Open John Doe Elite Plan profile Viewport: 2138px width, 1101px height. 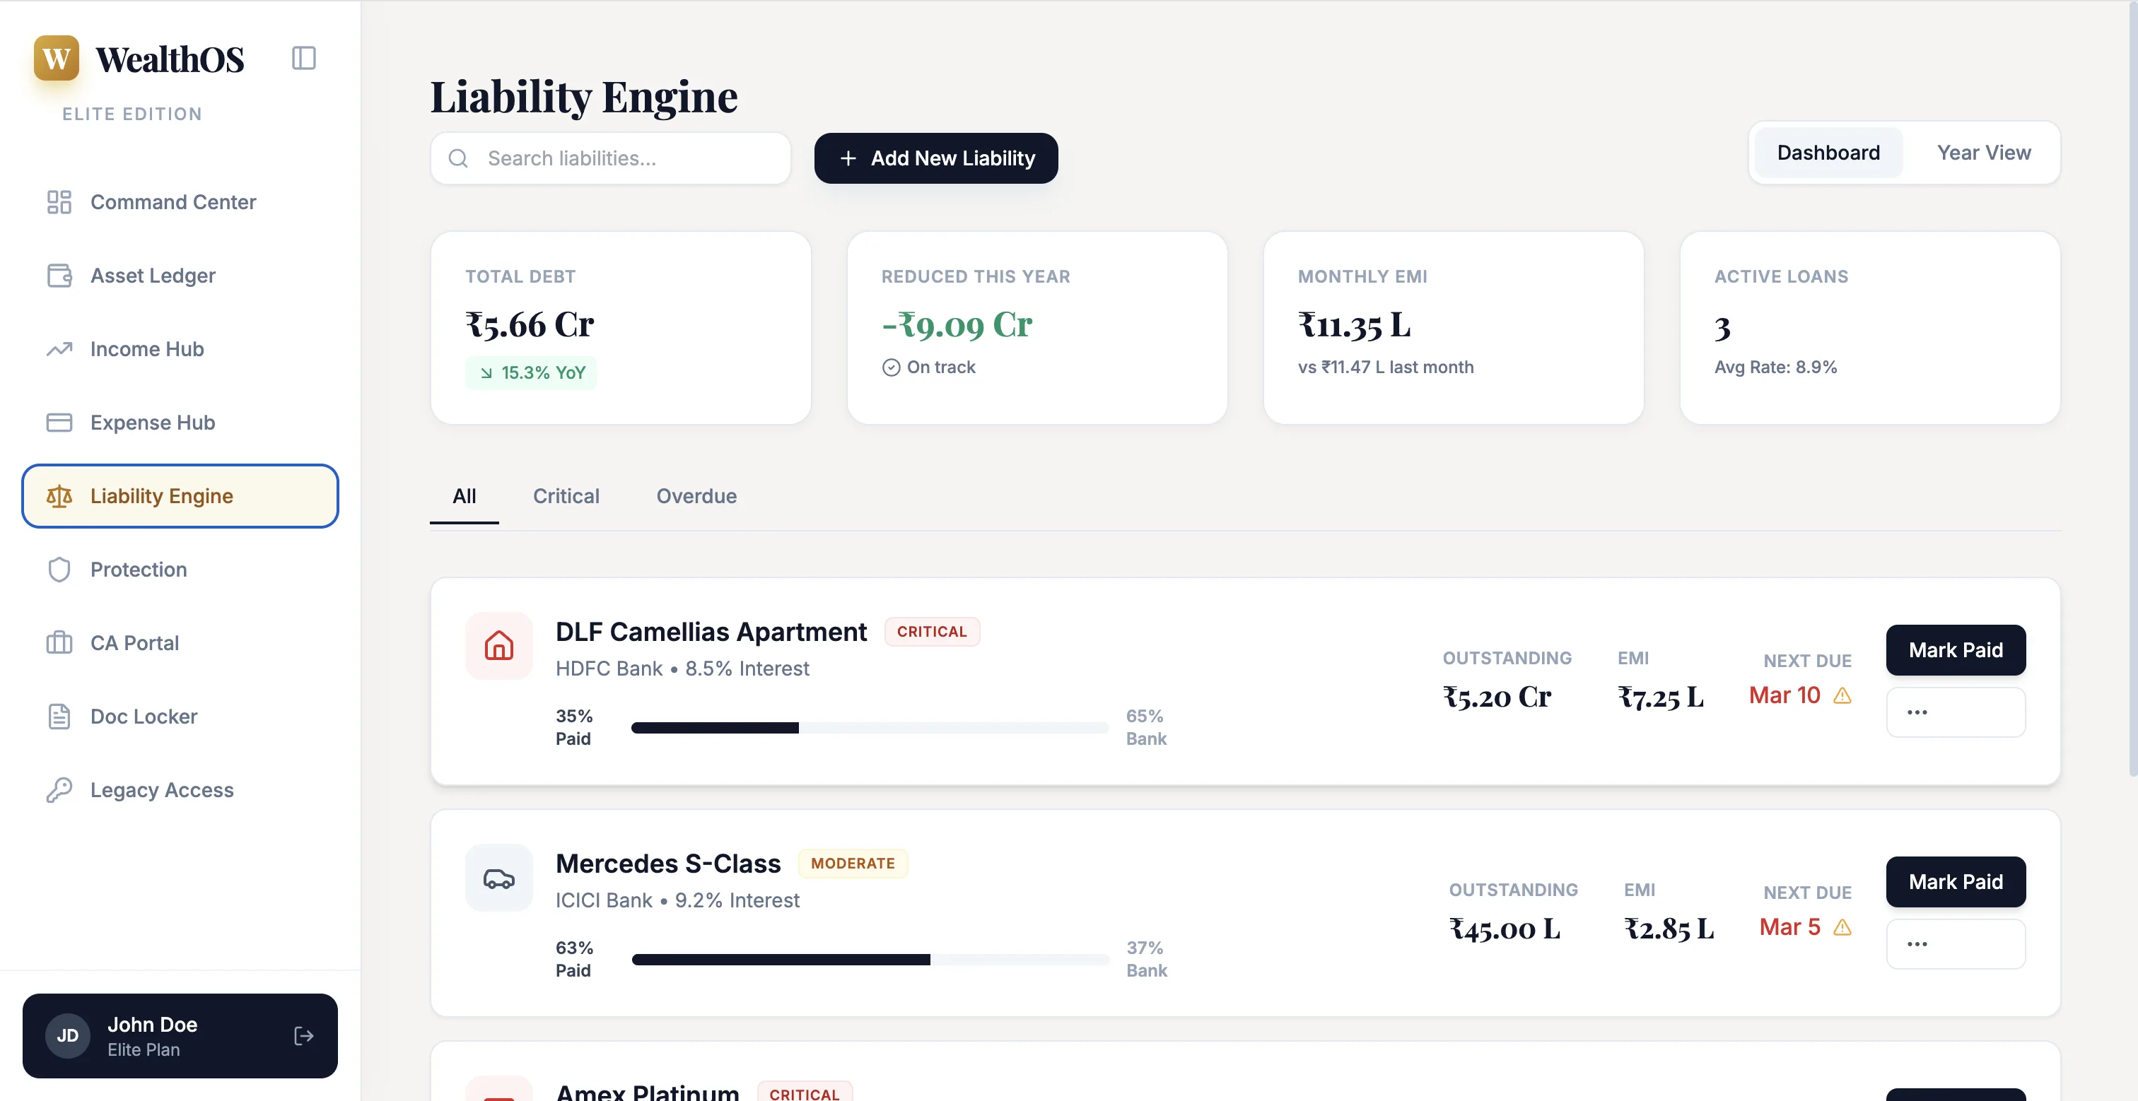(180, 1035)
